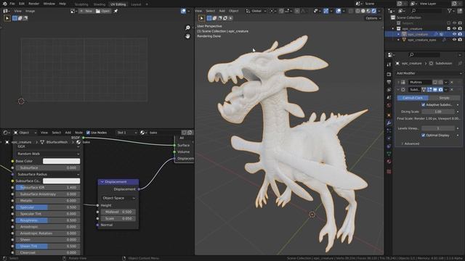The height and width of the screenshot is (261, 465).
Task: Open the Render properties tab icon
Action: [389, 74]
